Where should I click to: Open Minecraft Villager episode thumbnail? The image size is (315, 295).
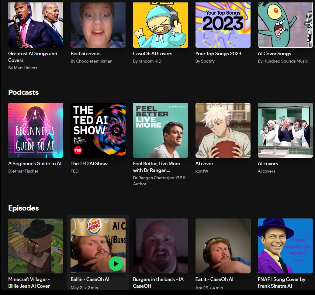click(x=36, y=246)
